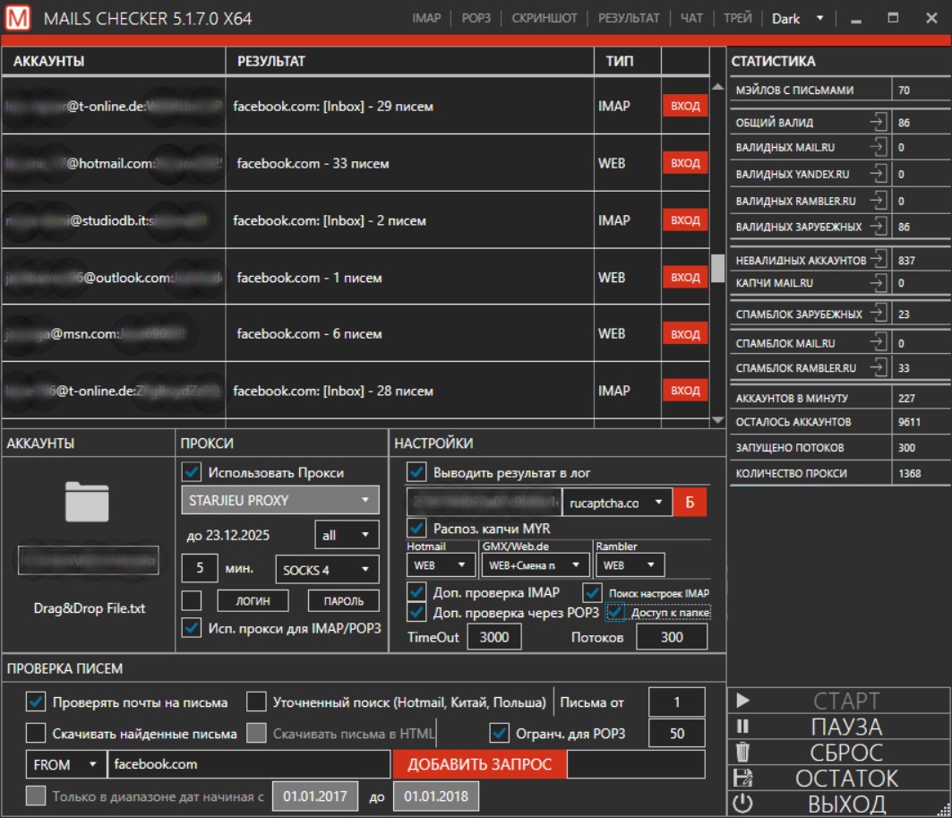Image resolution: width=952 pixels, height=818 pixels.
Task: Click the accounts folder icon to load file
Action: pos(87,501)
